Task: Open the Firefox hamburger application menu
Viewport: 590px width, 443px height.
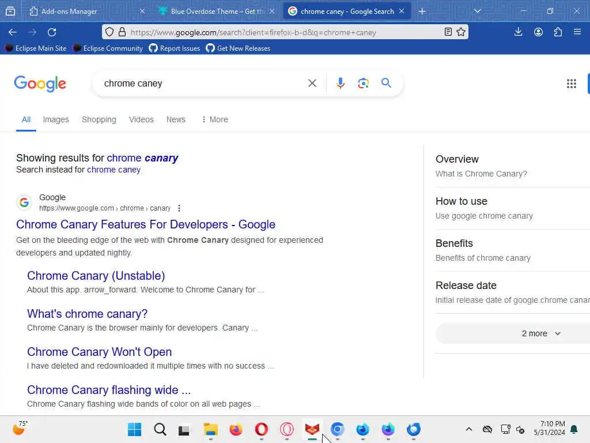Action: pos(577,32)
